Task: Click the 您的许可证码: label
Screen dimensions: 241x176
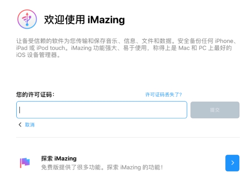Action: 35,95
